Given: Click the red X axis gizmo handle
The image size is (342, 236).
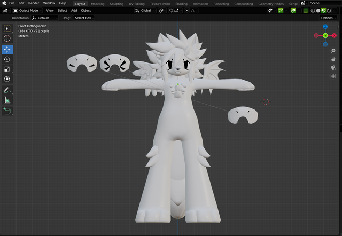Looking at the screenshot, I should pyautogui.click(x=334, y=36).
